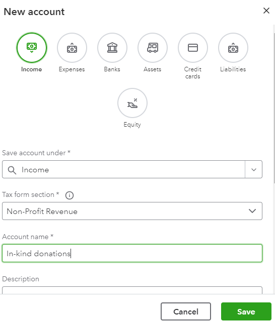Select the Assets truck icon

click(x=153, y=48)
